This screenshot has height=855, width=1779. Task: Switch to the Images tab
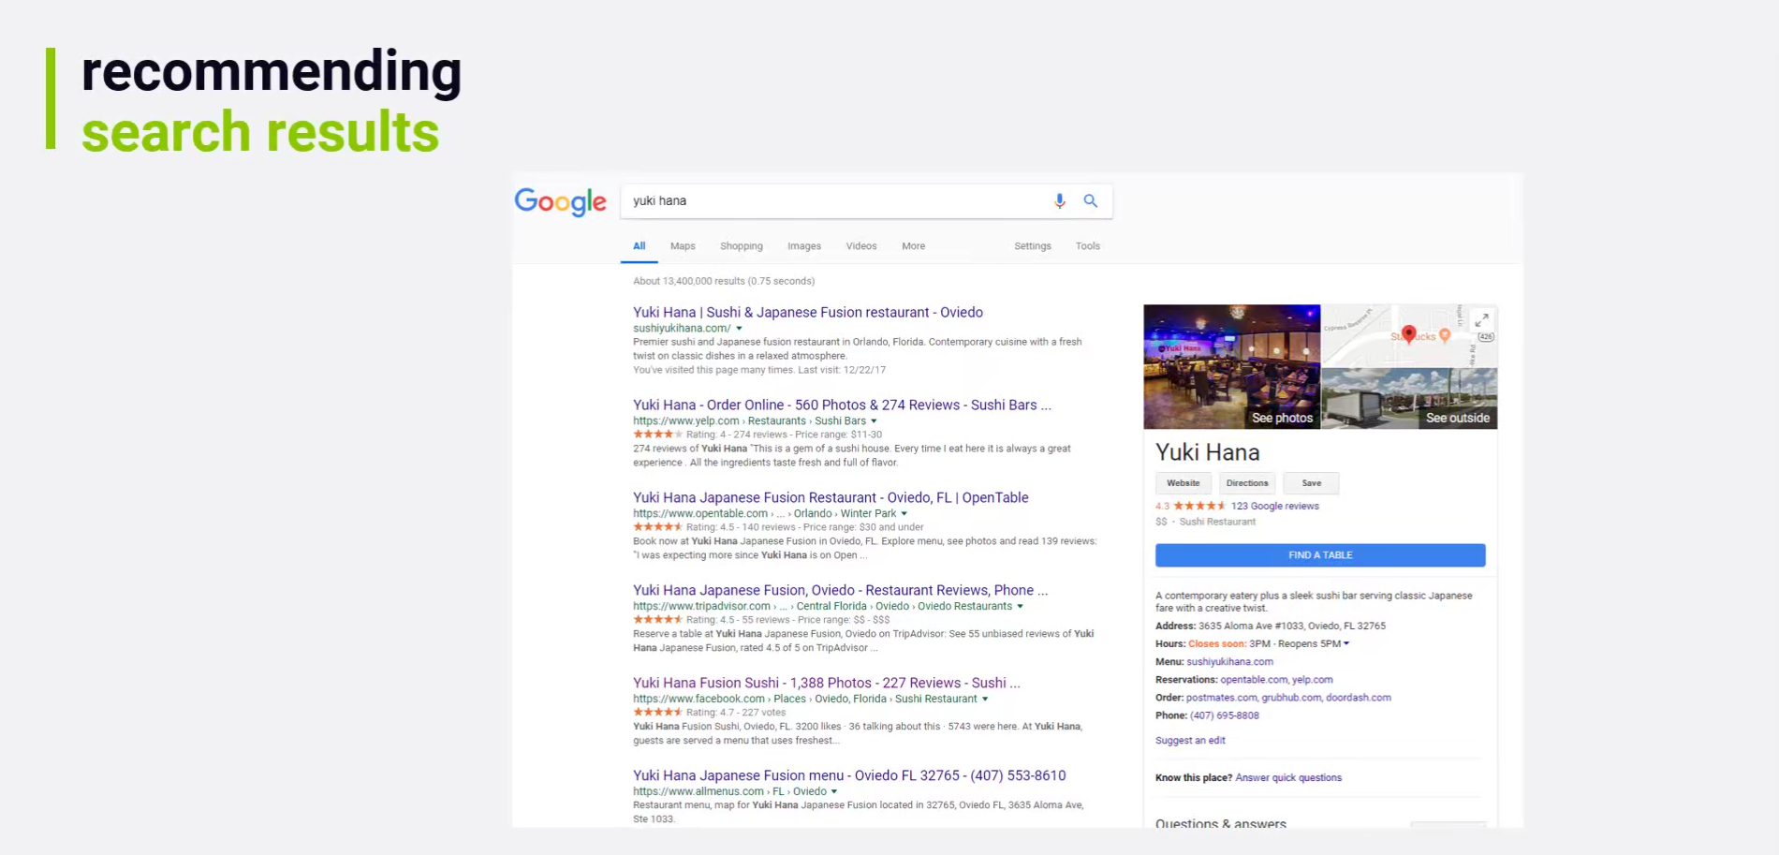pyautogui.click(x=803, y=246)
